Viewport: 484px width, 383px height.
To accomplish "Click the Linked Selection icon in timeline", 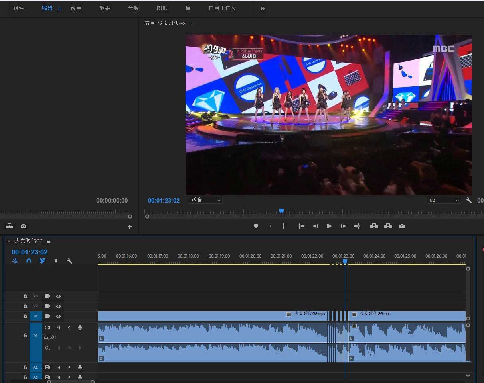I will point(42,261).
